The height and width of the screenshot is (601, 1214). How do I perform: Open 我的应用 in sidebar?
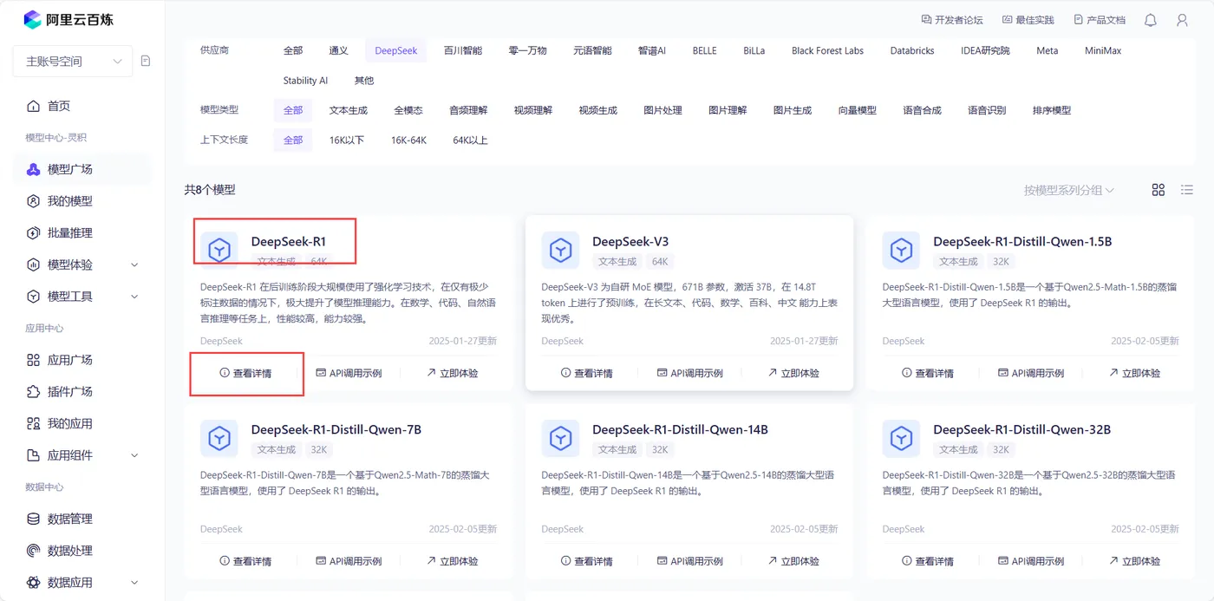click(x=82, y=424)
